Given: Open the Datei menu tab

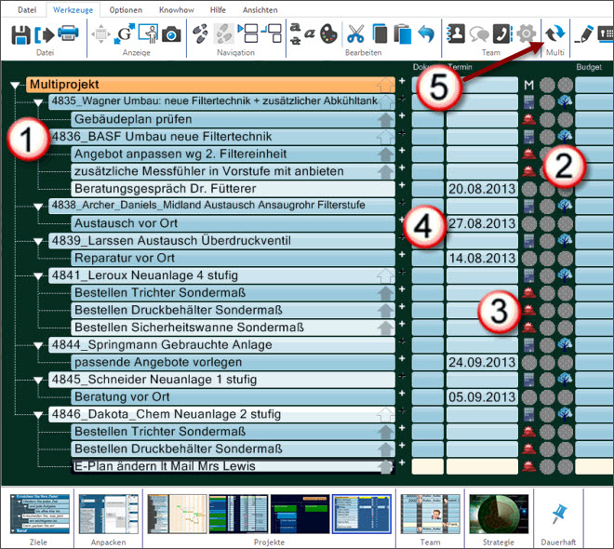Looking at the screenshot, I should [x=28, y=8].
